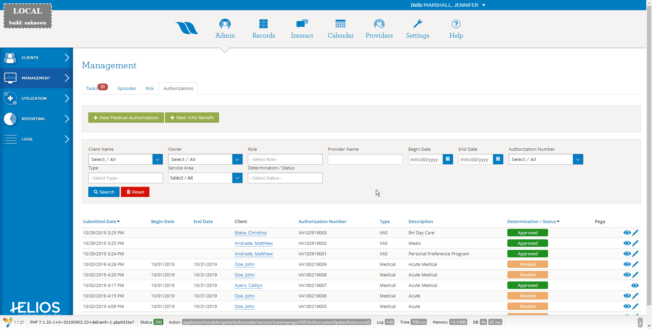View authorization VA102919003 via eye icon
The image size is (652, 329).
(627, 233)
